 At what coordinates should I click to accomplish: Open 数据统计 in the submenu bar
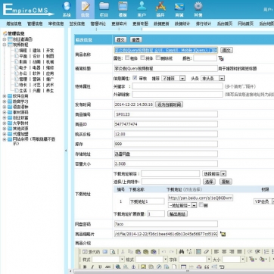pyautogui.click(x=182, y=23)
